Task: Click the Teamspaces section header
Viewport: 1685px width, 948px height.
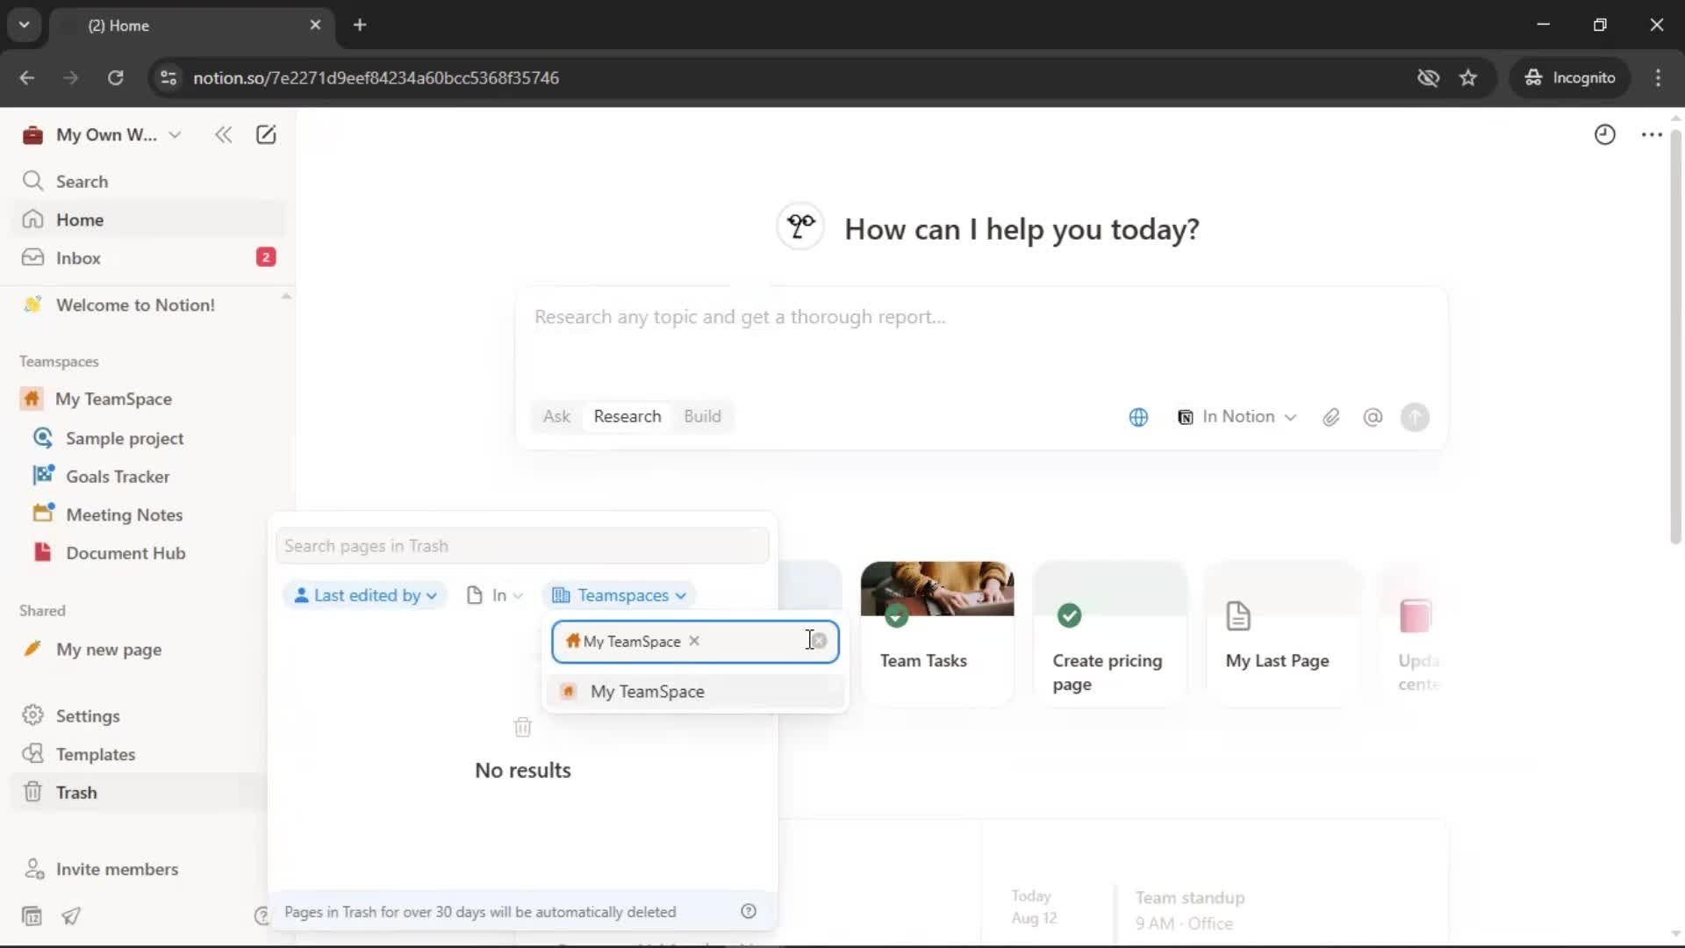Action: [59, 362]
